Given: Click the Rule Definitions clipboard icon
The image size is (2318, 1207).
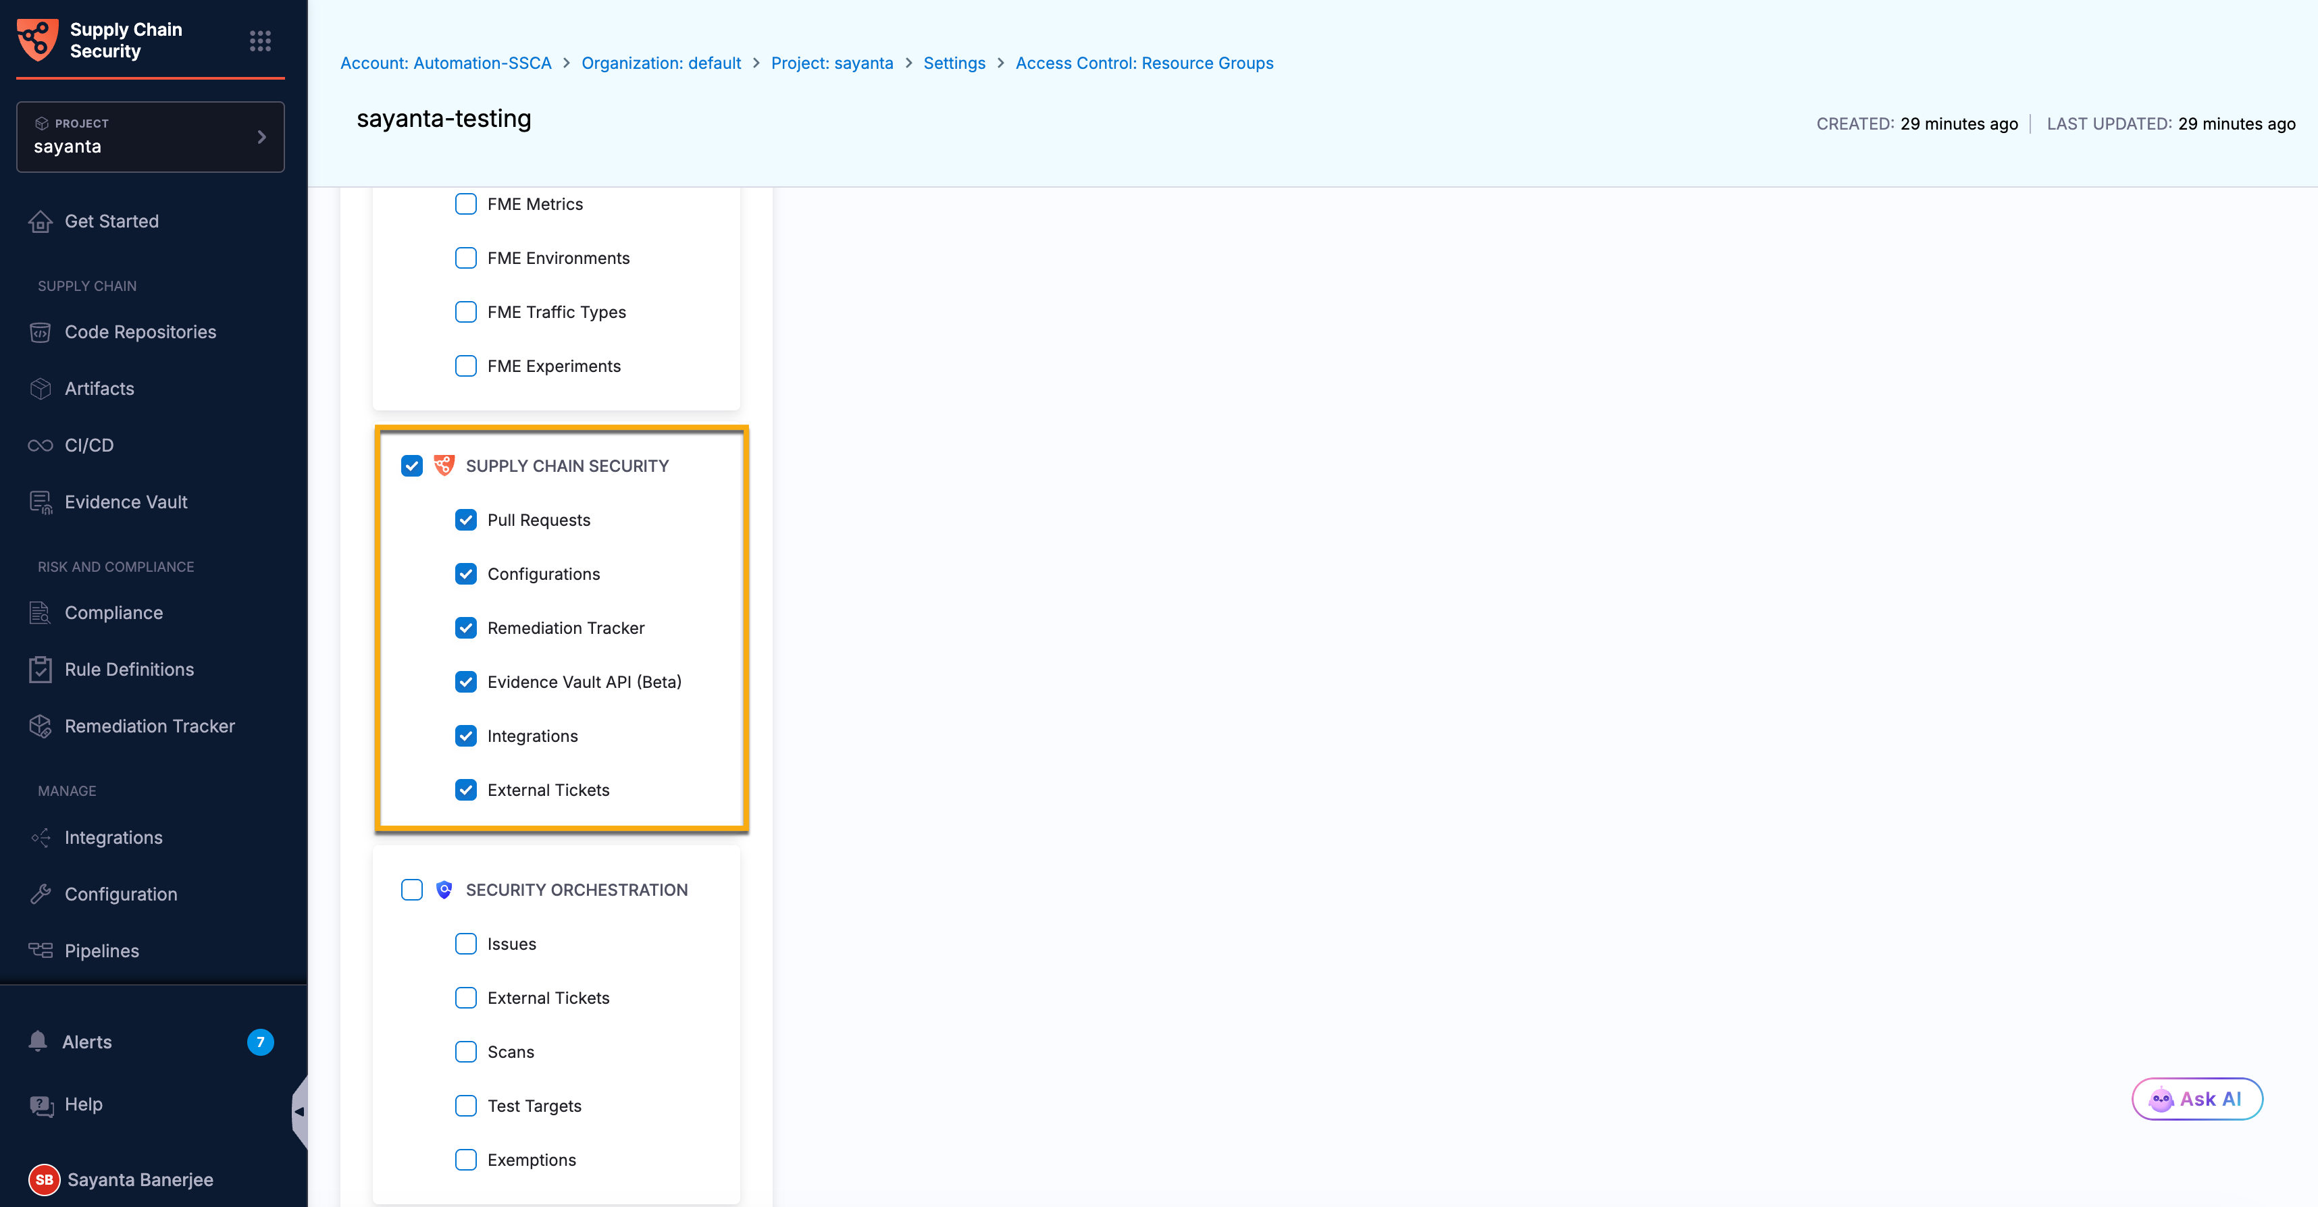Looking at the screenshot, I should pyautogui.click(x=41, y=669).
